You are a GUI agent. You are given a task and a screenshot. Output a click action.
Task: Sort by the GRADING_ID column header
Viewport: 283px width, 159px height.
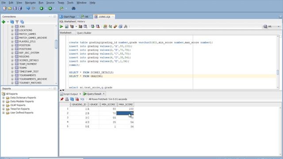point(78,105)
